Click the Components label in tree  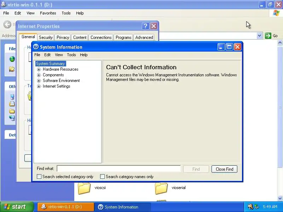pos(53,75)
